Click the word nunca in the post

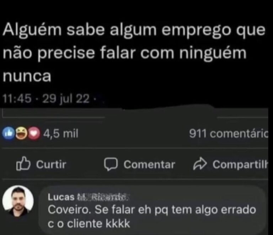click(27, 76)
